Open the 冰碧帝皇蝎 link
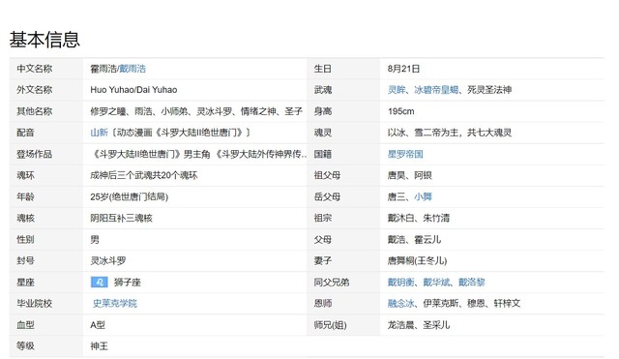 [436, 90]
